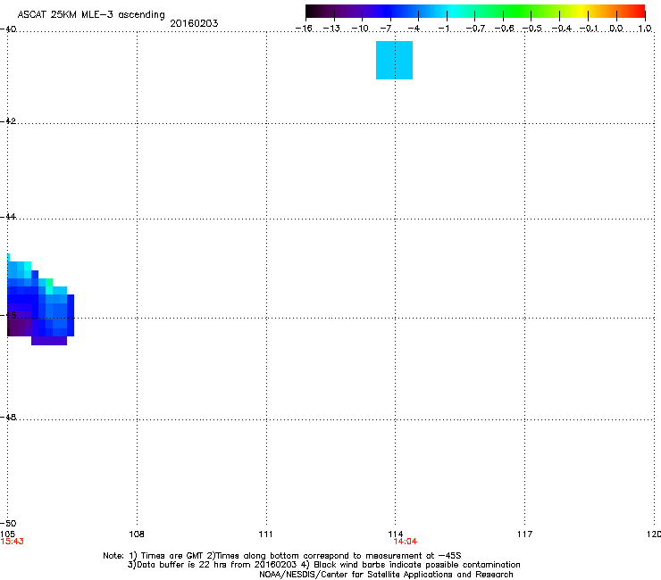Click the 'Data buffer is 22 hrs' note line

[323, 565]
